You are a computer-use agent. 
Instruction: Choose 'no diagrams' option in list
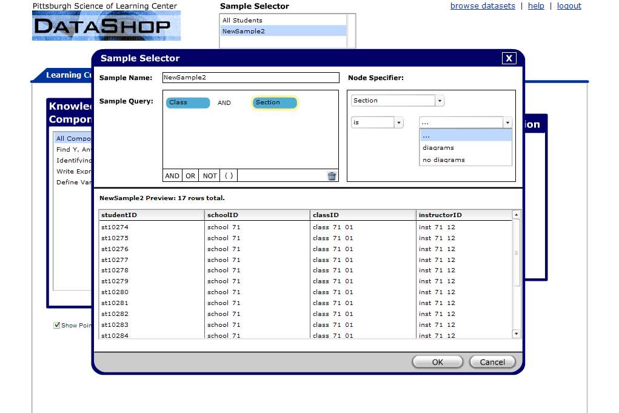tap(444, 160)
